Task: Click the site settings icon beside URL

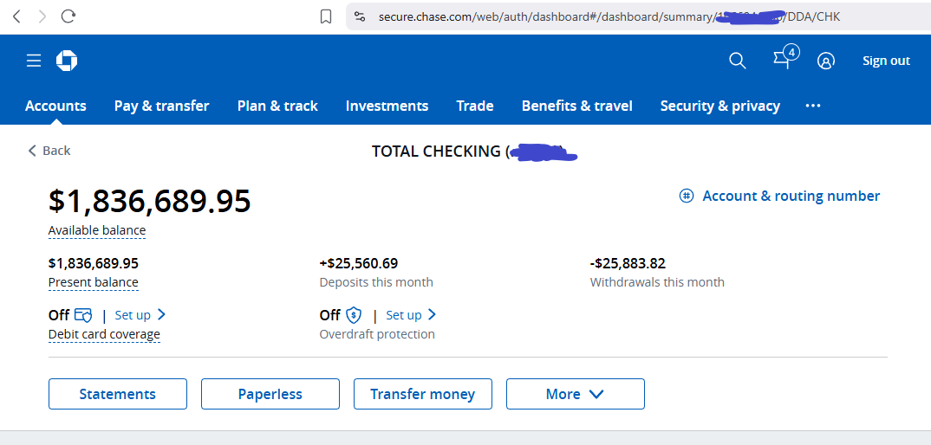Action: 361,16
